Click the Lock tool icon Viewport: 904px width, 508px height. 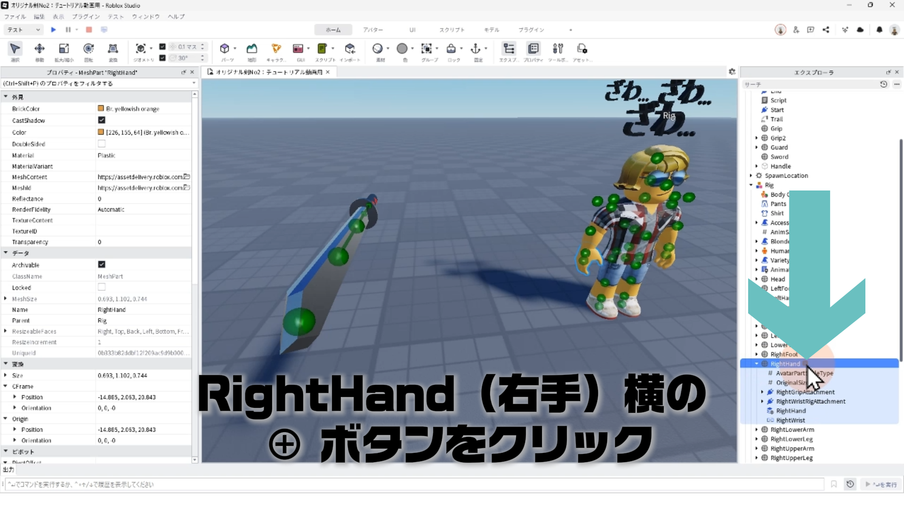tap(451, 49)
